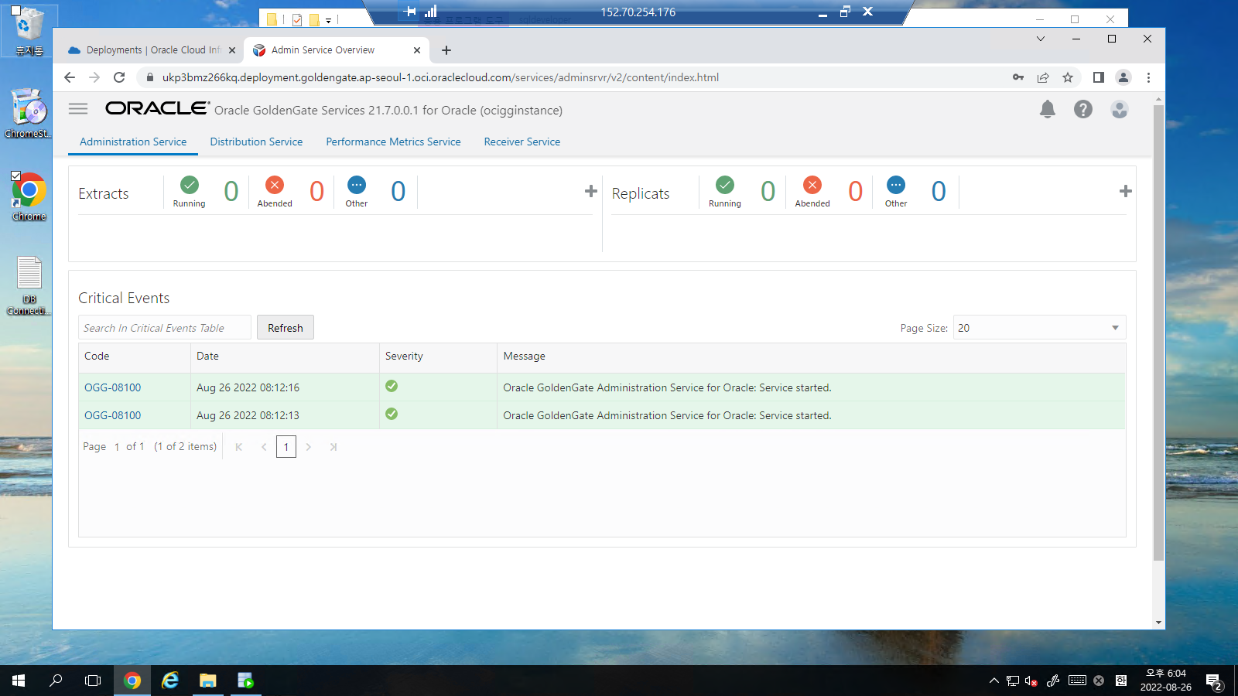Image resolution: width=1238 pixels, height=696 pixels.
Task: Open Internet Explorer from taskbar
Action: tap(170, 681)
